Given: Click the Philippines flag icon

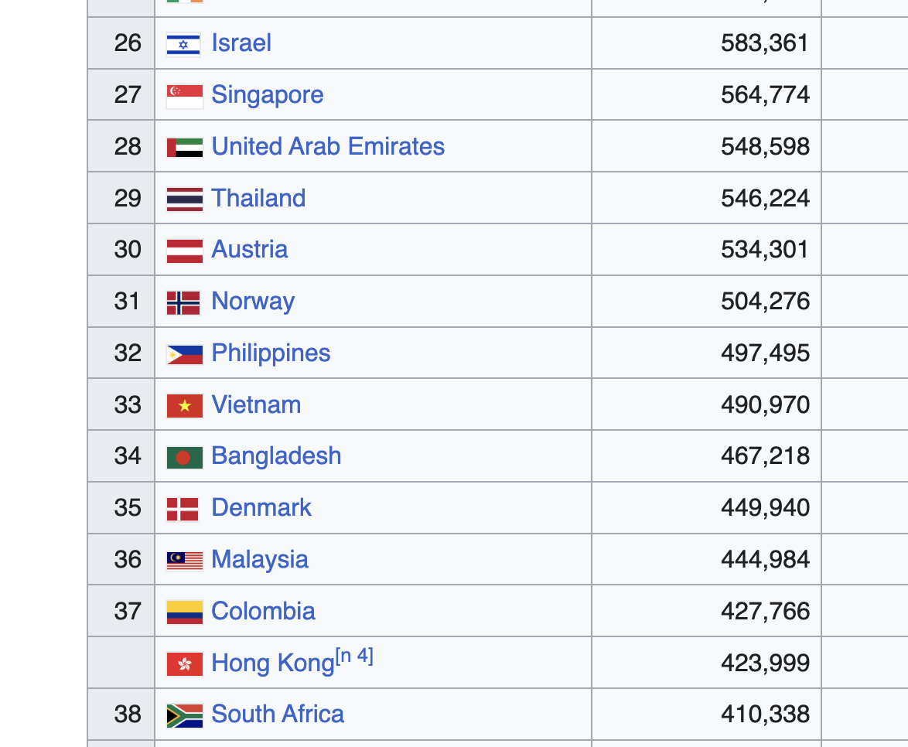Looking at the screenshot, I should pos(185,354).
